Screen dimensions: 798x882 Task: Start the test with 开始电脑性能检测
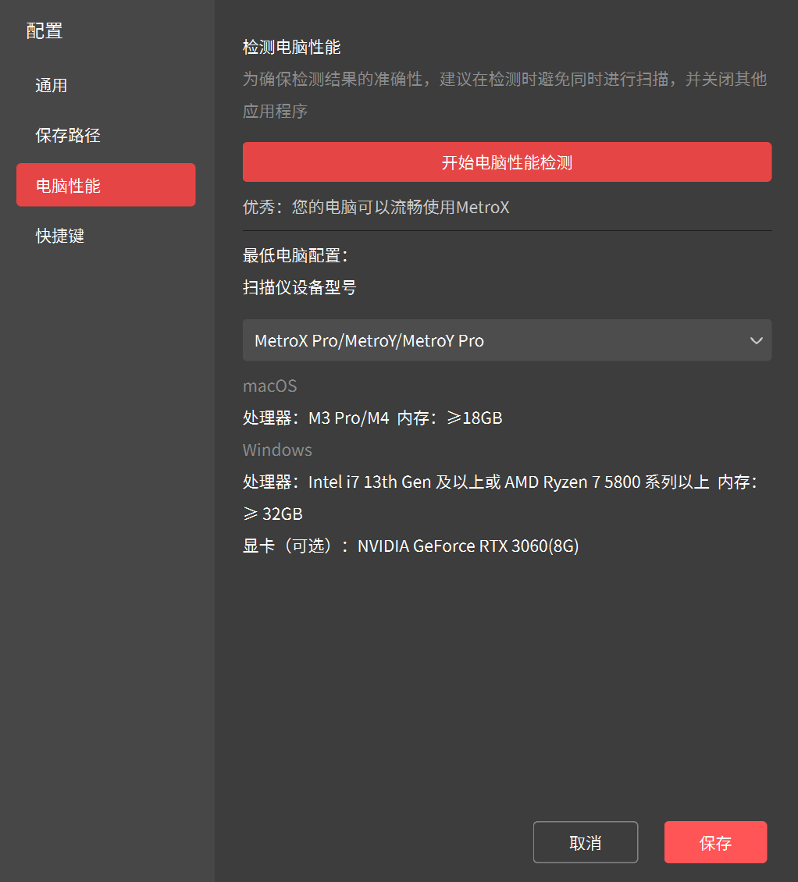coord(507,162)
